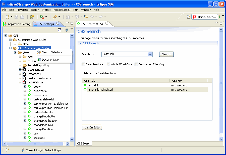This screenshot has width=226, height=155.
Task: Expand the style folder under Customized Web Styles
Action: [15, 44]
